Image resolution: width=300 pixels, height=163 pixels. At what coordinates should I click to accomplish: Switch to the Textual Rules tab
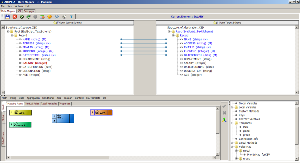click(x=32, y=104)
